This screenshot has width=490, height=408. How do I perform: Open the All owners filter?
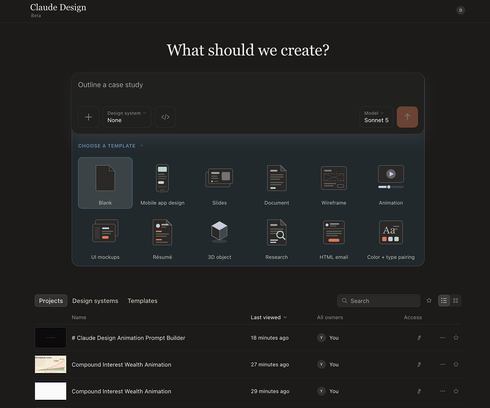pyautogui.click(x=330, y=318)
